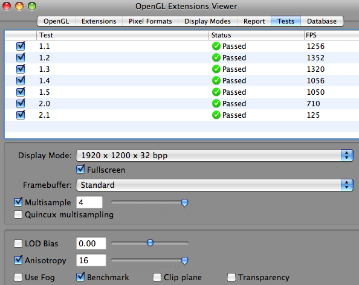Click the green Passed icon for test 2.1
Image resolution: width=359 pixels, height=285 pixels.
(x=216, y=115)
